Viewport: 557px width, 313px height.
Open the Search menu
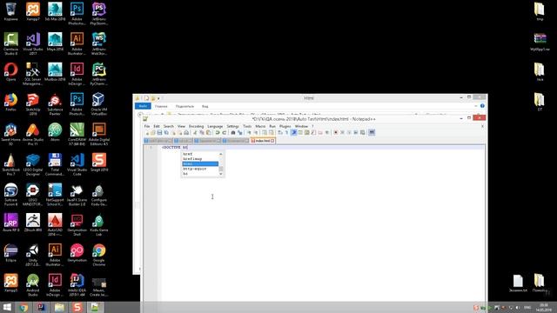(169, 126)
